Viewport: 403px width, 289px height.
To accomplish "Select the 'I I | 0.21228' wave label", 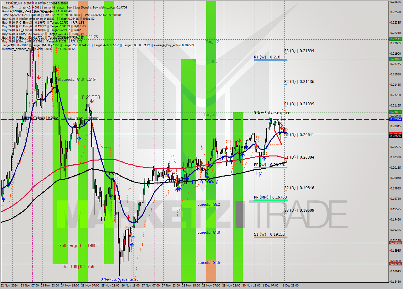I will (x=87, y=97).
